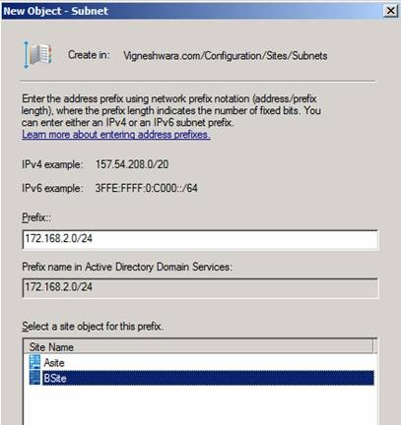Select Asite in the site list
The image size is (401, 425).
point(54,362)
